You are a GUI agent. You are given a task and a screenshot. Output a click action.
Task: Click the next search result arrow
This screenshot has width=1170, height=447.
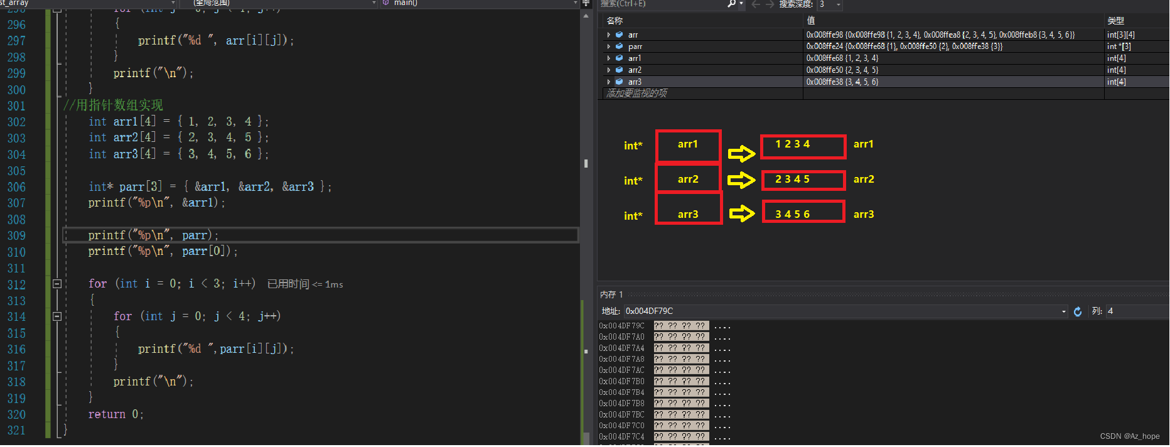coord(770,4)
